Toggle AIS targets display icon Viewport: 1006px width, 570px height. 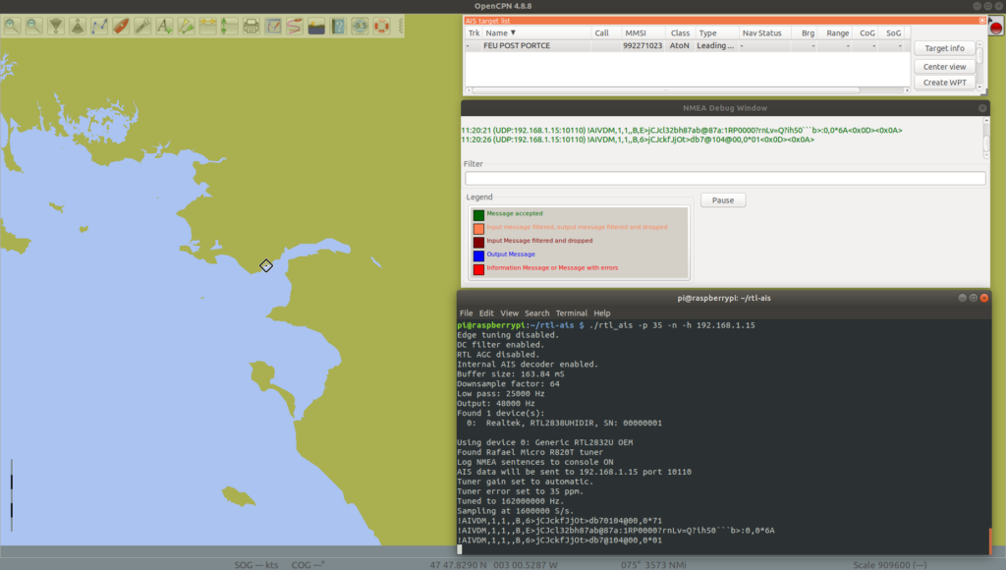[x=186, y=27]
